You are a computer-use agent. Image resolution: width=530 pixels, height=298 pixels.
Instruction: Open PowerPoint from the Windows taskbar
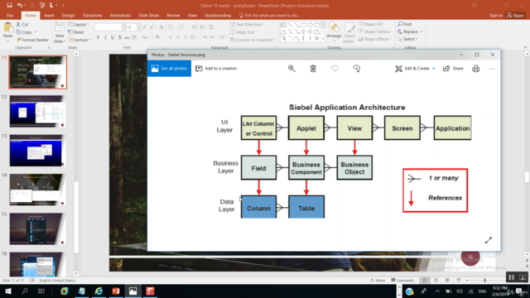pyautogui.click(x=116, y=291)
